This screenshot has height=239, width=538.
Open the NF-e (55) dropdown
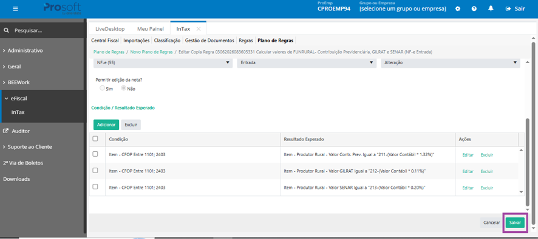click(x=163, y=63)
